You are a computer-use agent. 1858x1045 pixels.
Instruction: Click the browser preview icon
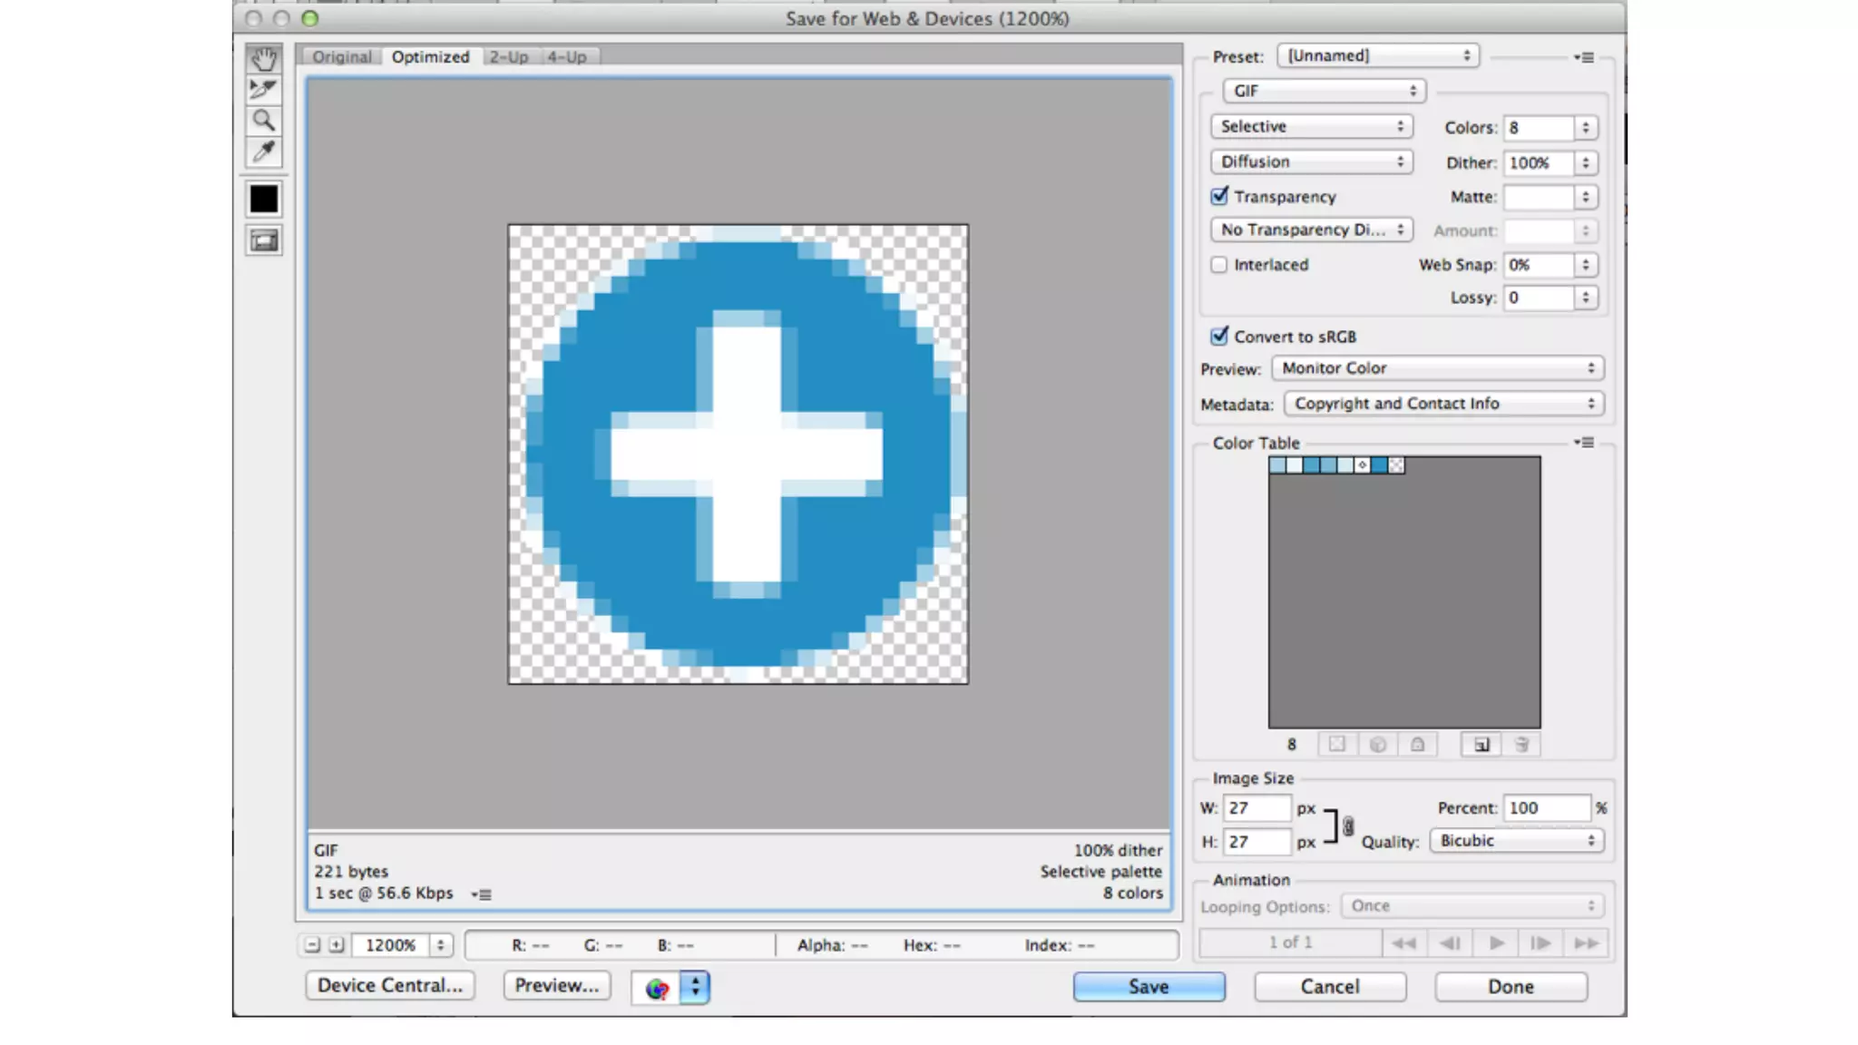[x=657, y=988]
